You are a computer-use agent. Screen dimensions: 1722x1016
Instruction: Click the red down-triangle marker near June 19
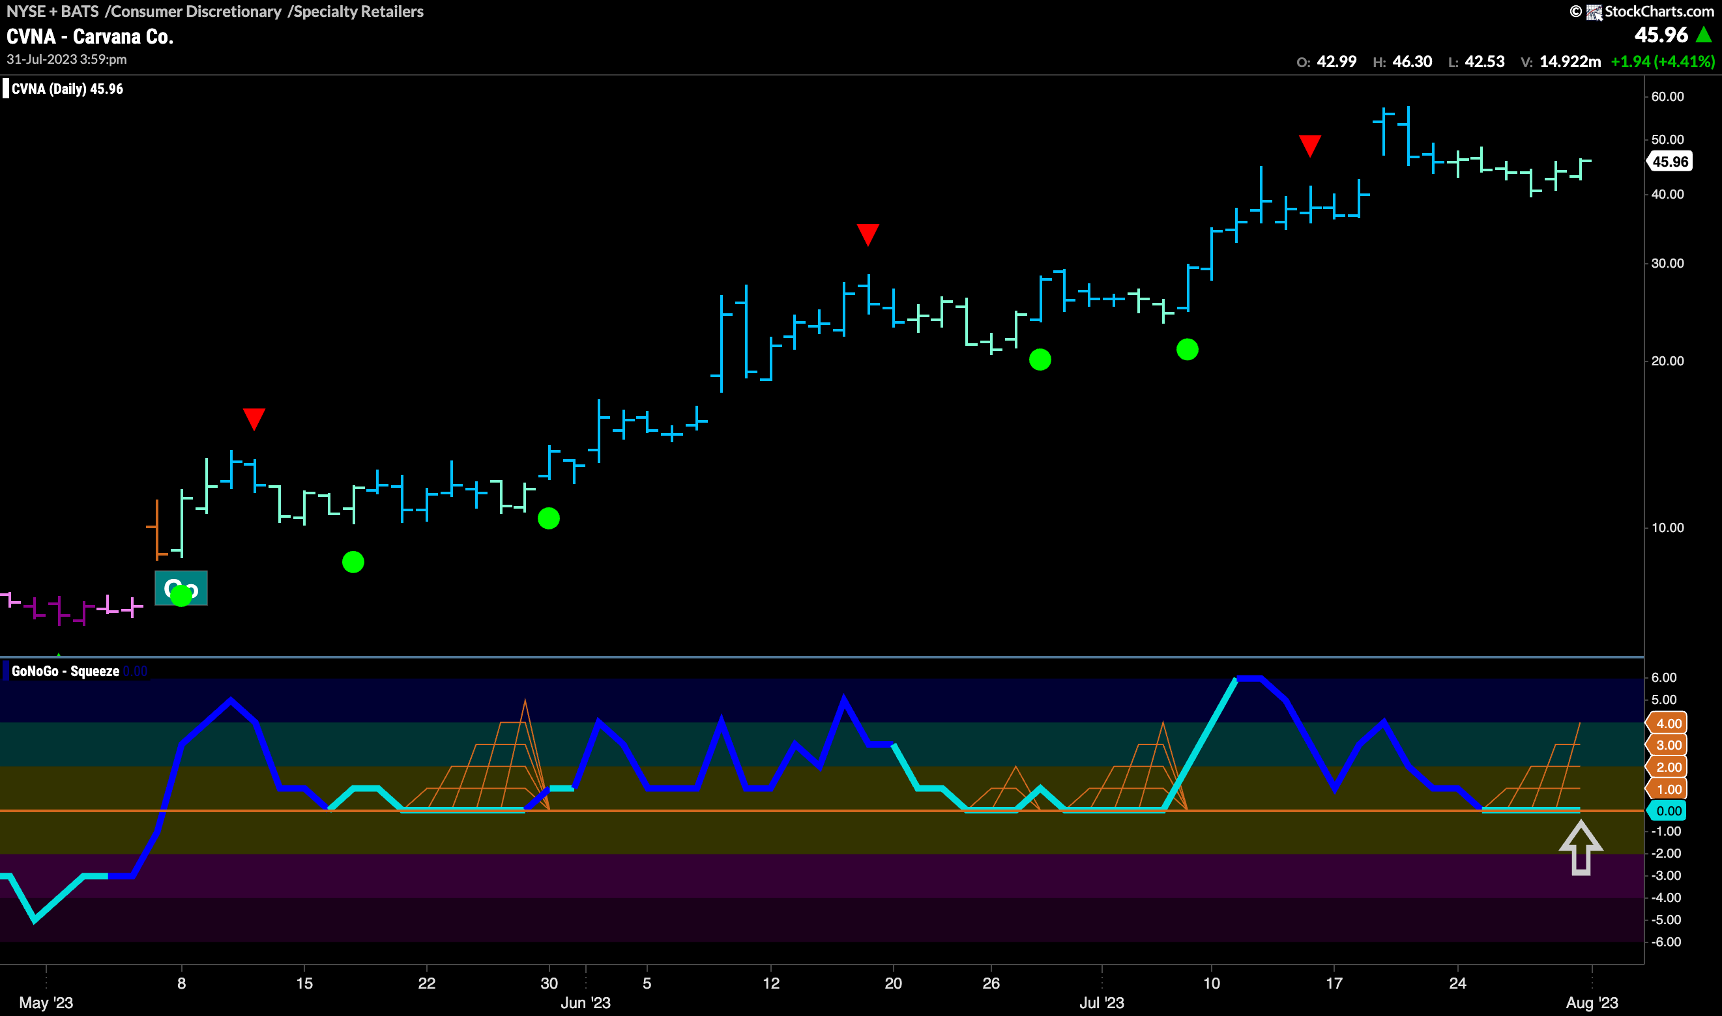[x=868, y=234]
